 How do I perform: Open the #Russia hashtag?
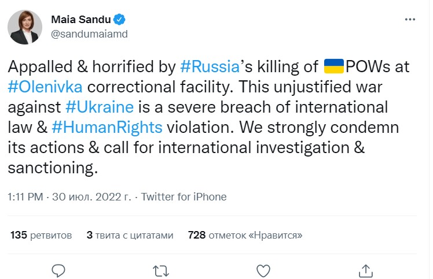210,66
